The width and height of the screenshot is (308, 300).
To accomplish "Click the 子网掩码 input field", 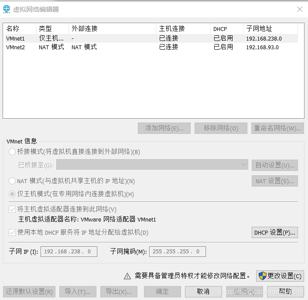I will point(178,252).
